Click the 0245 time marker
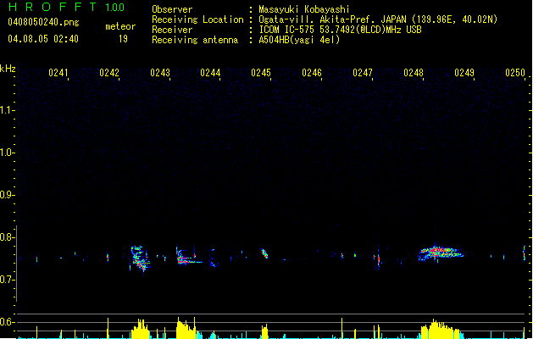This screenshot has width=533, height=339. pos(261,73)
